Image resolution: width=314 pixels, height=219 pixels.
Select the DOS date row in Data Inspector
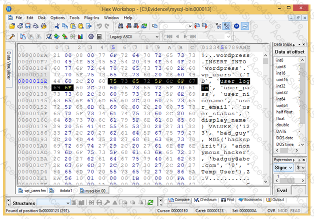coord(287,137)
